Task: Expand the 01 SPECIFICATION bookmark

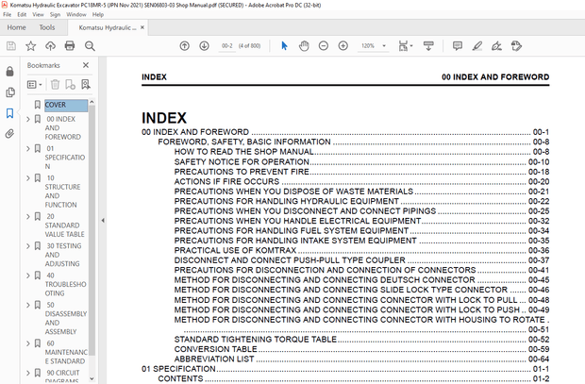Action: click(28, 148)
